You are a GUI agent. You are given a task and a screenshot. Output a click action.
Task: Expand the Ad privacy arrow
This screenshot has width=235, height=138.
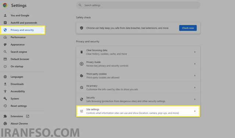click(x=195, y=87)
